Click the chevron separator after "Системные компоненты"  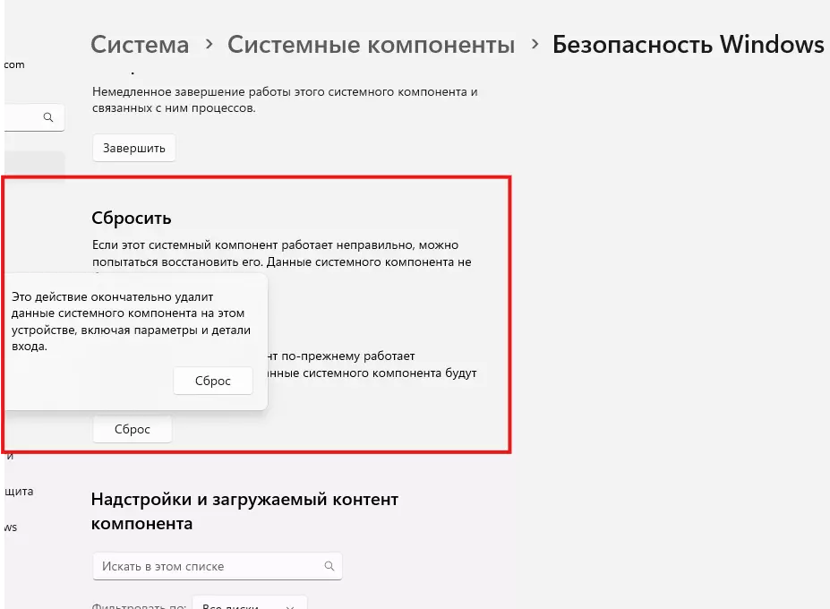tap(535, 44)
